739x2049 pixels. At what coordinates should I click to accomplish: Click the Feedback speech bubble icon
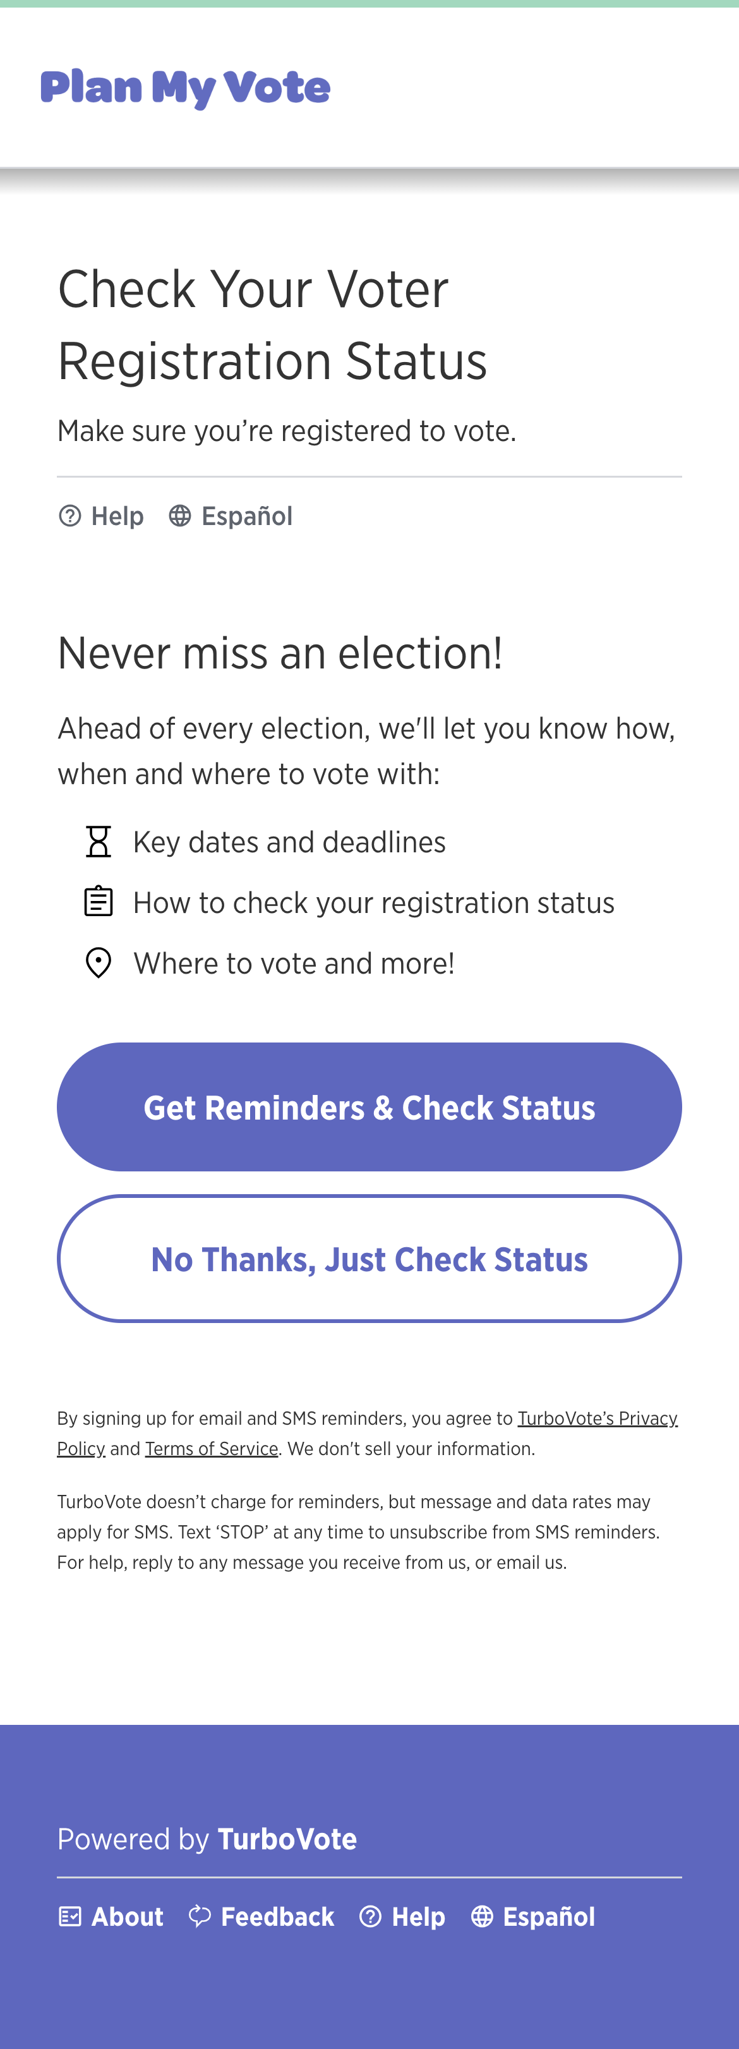[200, 1916]
